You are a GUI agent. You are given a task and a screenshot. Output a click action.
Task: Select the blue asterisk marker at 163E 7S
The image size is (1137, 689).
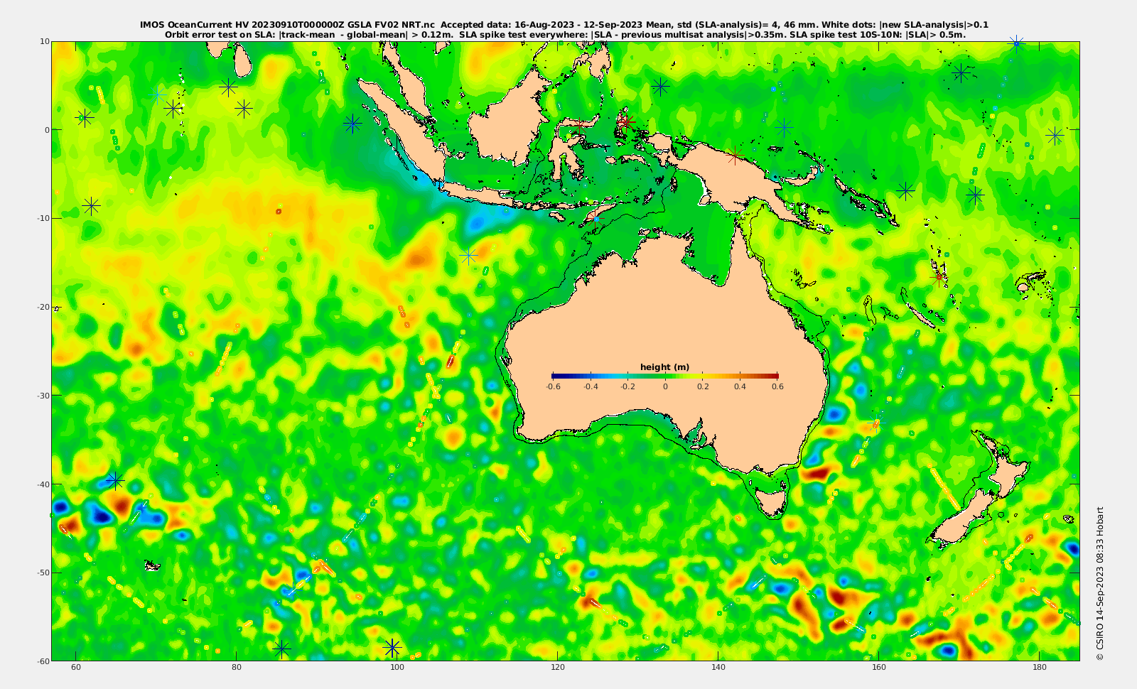905,190
